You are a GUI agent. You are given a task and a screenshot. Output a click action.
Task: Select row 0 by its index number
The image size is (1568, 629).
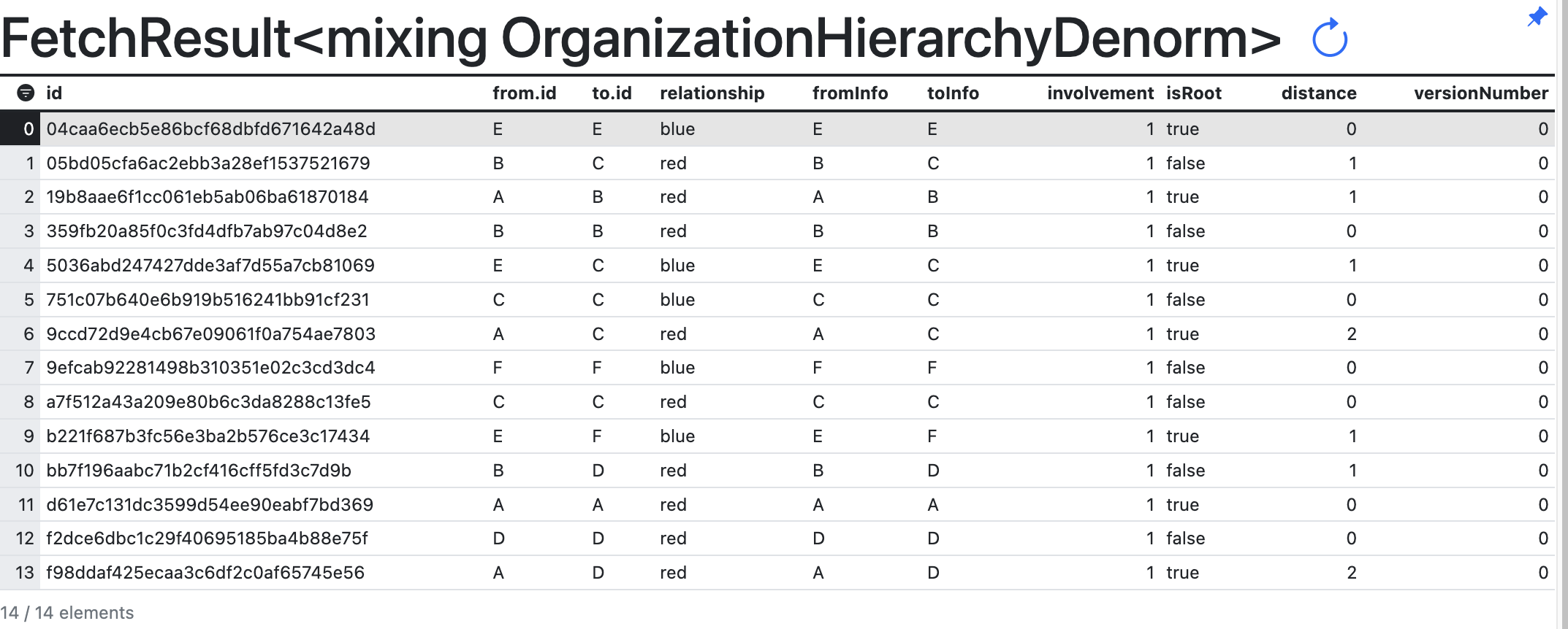coord(28,129)
